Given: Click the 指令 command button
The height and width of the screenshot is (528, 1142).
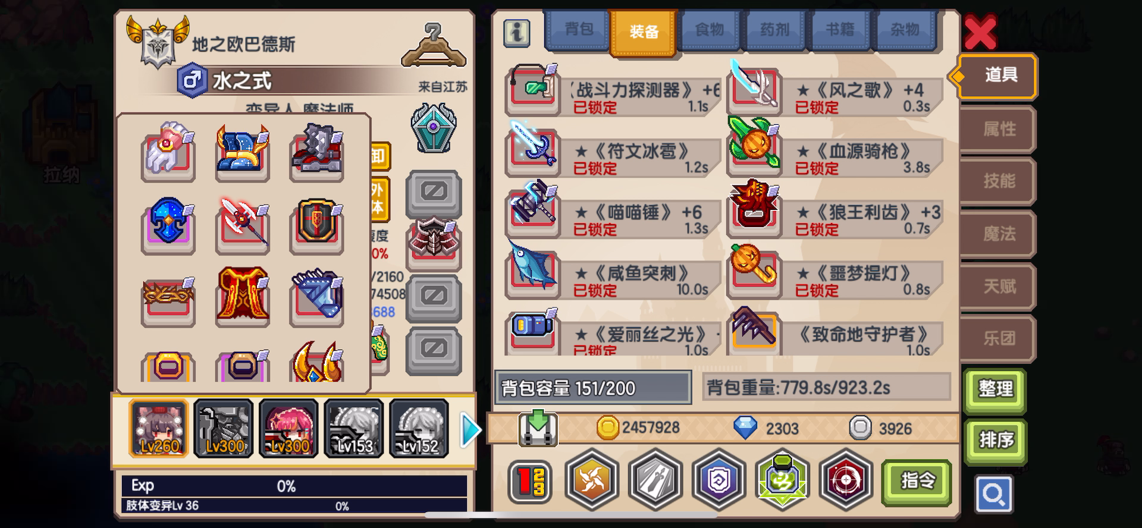Looking at the screenshot, I should [917, 482].
